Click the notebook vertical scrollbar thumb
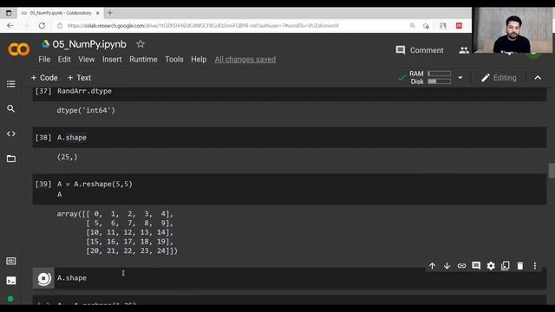The image size is (555, 312). tap(552, 171)
